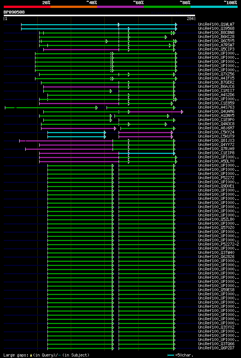Screen dimensions: 241x358
Task: Click the BP090508 query name
Action: point(14,12)
